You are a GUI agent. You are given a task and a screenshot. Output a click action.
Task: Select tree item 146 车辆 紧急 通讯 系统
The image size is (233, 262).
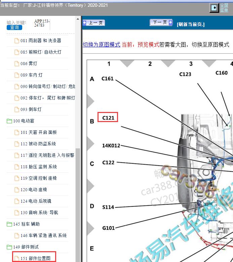click(43, 236)
